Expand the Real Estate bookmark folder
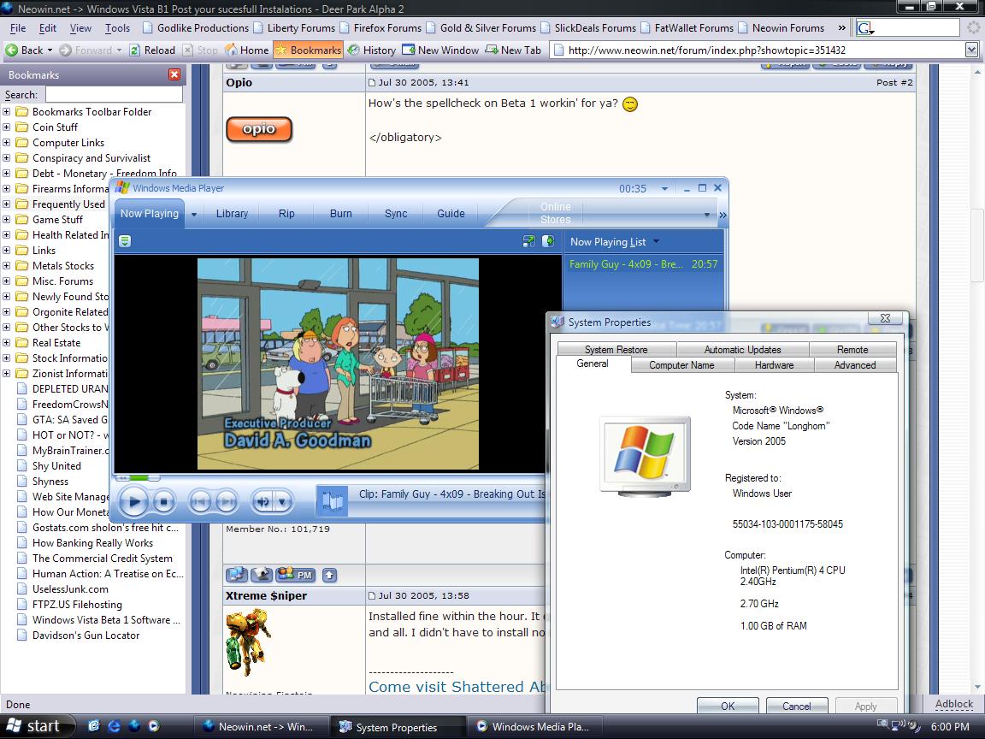This screenshot has width=985, height=739. point(7,343)
